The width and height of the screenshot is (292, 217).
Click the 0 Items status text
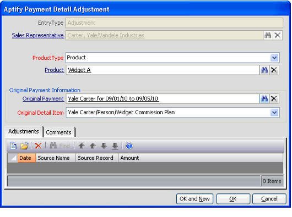coord(272,181)
